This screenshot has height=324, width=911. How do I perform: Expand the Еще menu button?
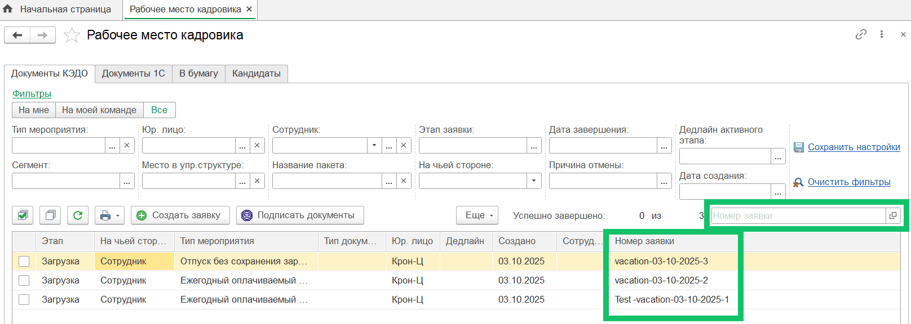click(x=477, y=215)
